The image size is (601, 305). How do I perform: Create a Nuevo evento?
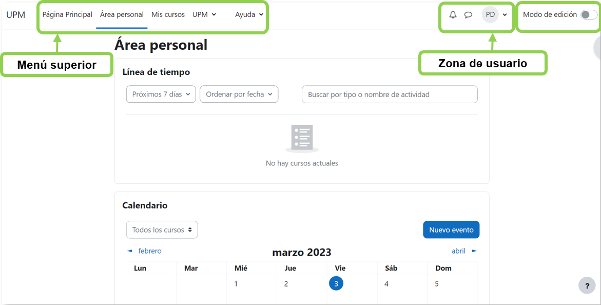(451, 230)
